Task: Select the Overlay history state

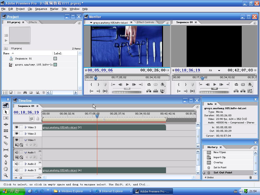Action: click(218, 162)
